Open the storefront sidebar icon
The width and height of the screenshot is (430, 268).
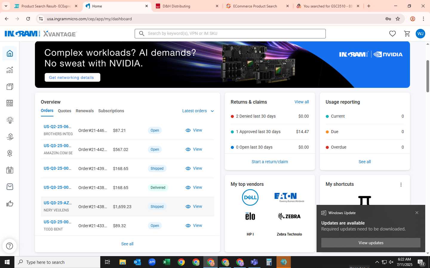[10, 103]
